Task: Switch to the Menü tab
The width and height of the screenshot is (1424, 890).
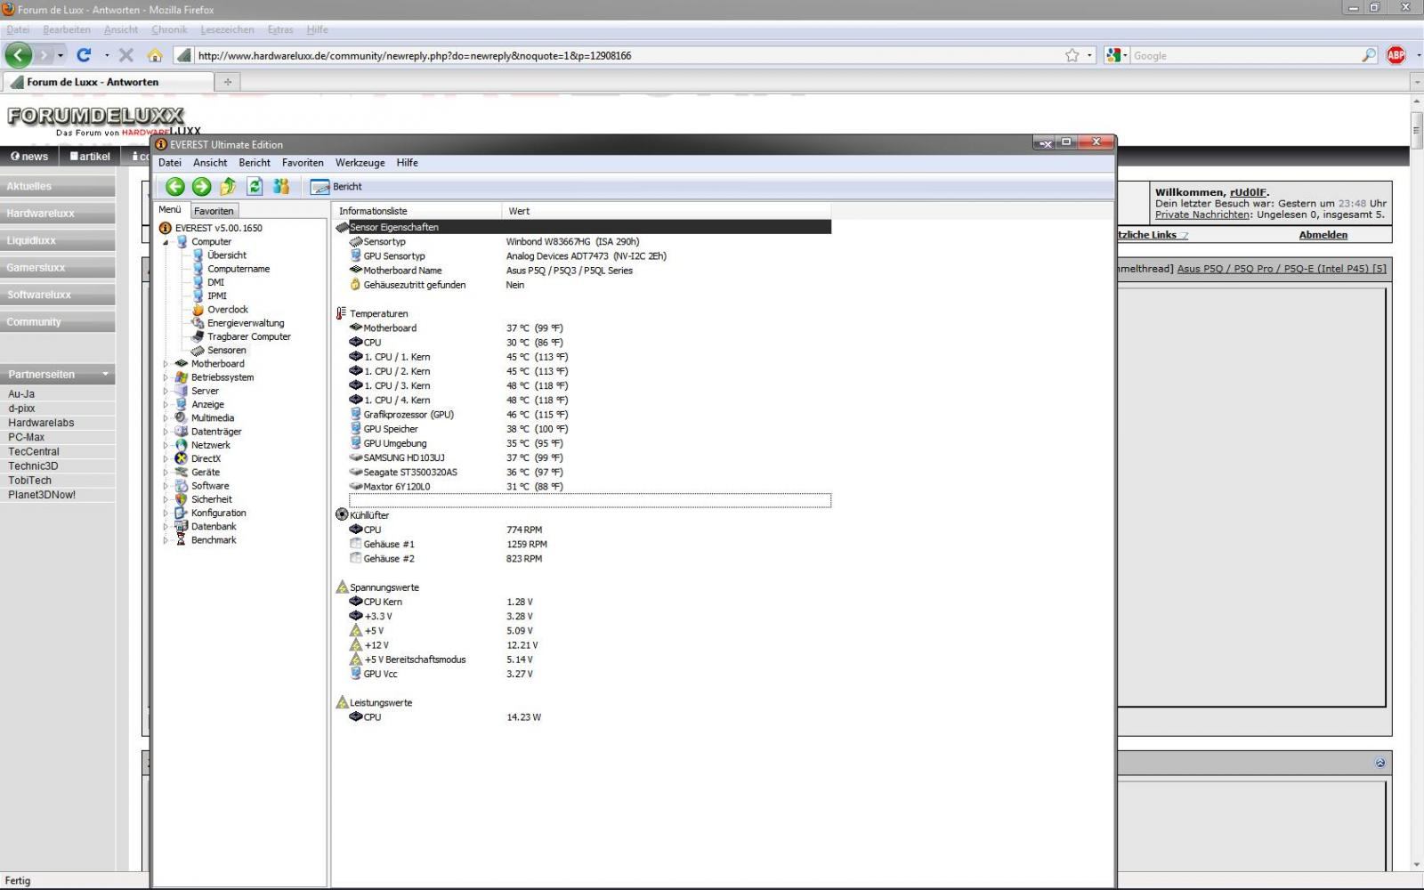Action: [x=170, y=210]
